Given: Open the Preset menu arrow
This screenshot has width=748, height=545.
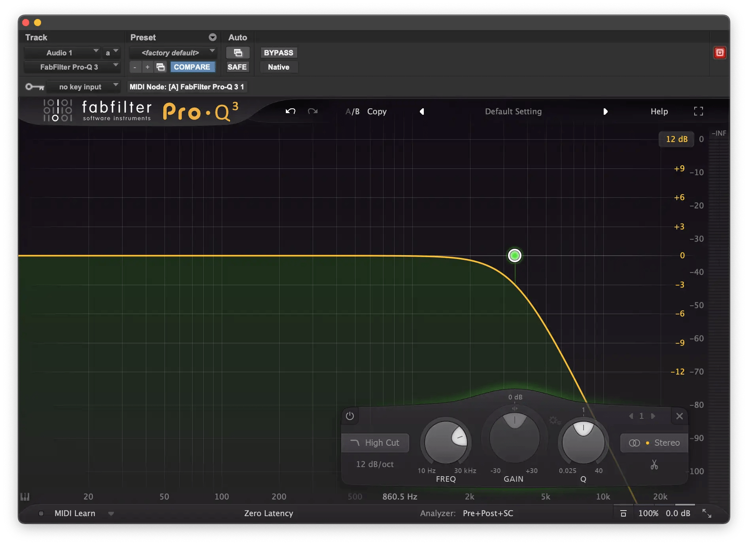Looking at the screenshot, I should click(x=213, y=37).
